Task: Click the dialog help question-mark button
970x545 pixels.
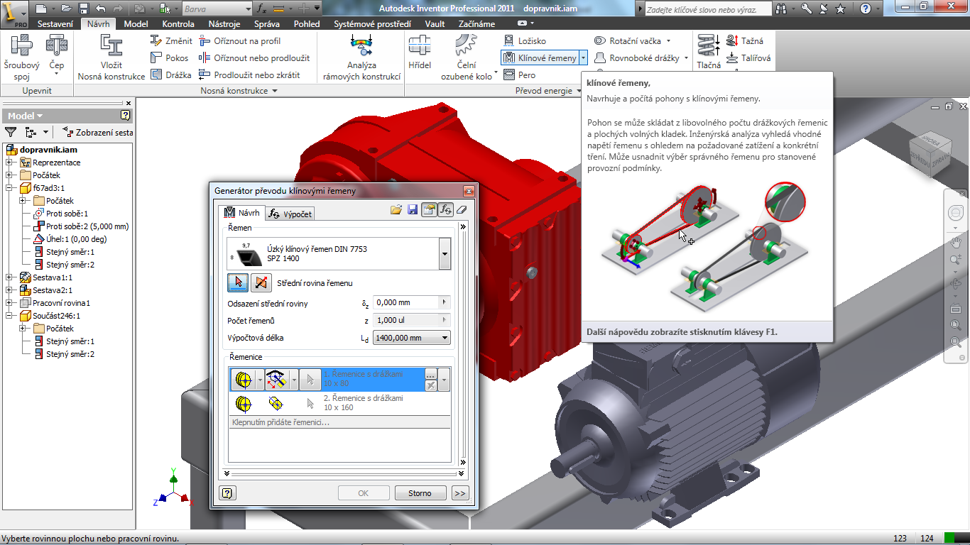Action: (x=228, y=493)
